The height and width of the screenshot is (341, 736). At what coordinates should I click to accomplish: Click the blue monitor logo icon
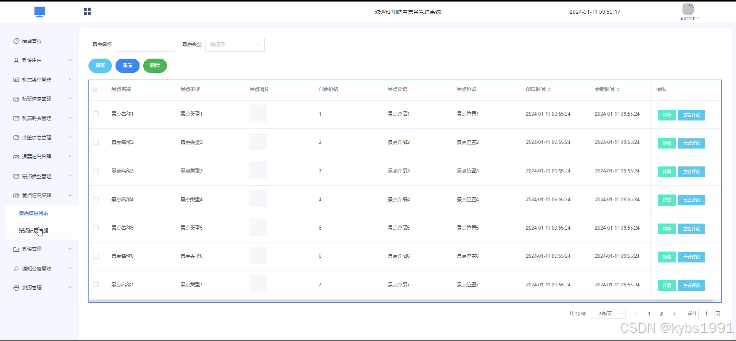[x=40, y=12]
